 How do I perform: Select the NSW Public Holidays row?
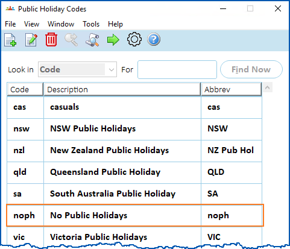pos(134,129)
